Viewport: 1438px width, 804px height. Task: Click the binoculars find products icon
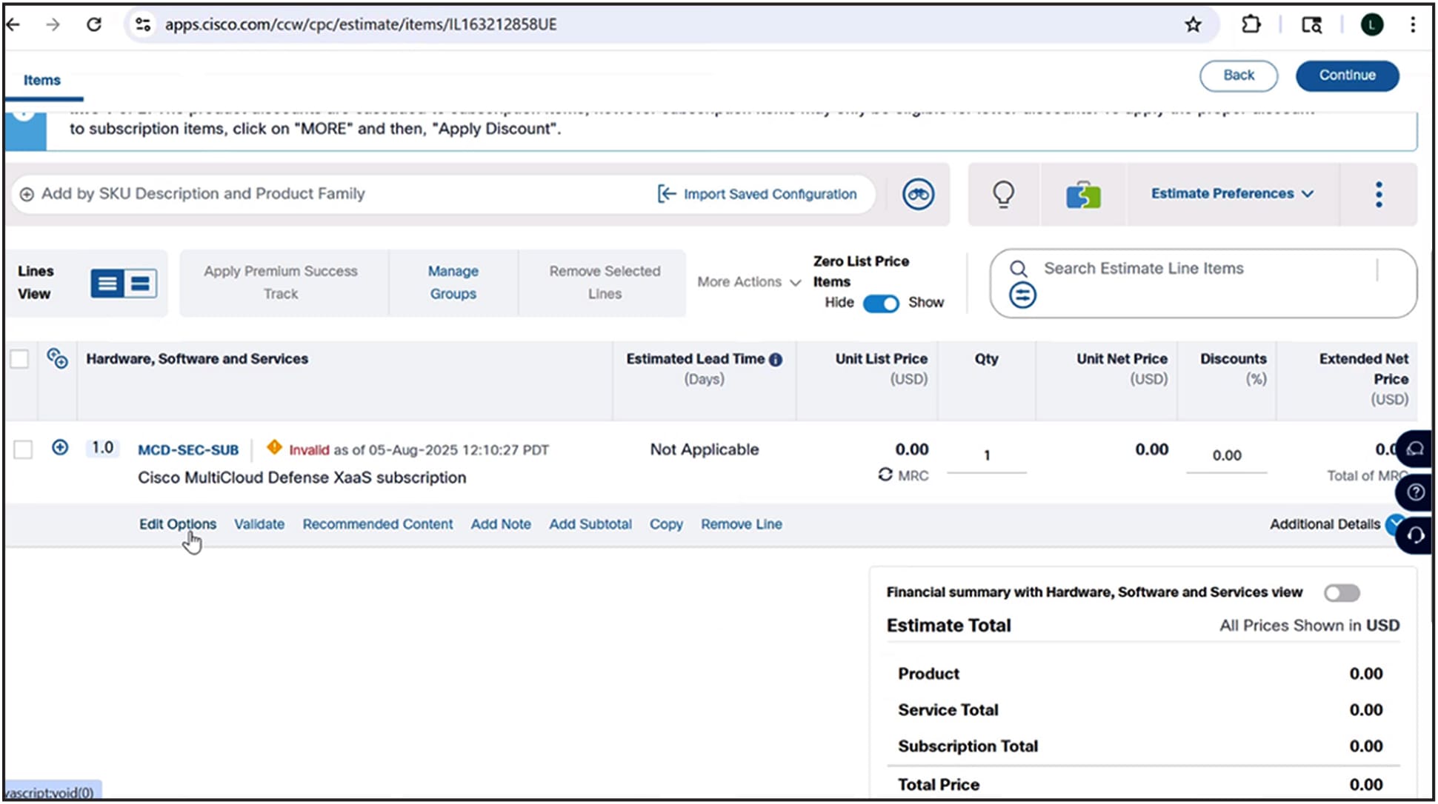(x=918, y=194)
